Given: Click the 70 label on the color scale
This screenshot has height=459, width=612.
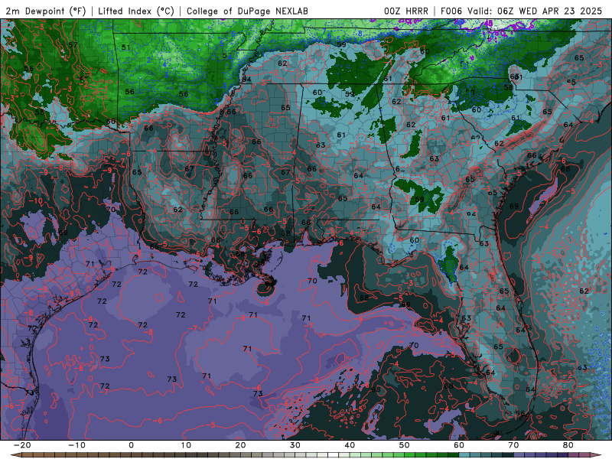Looking at the screenshot, I should [513, 445].
